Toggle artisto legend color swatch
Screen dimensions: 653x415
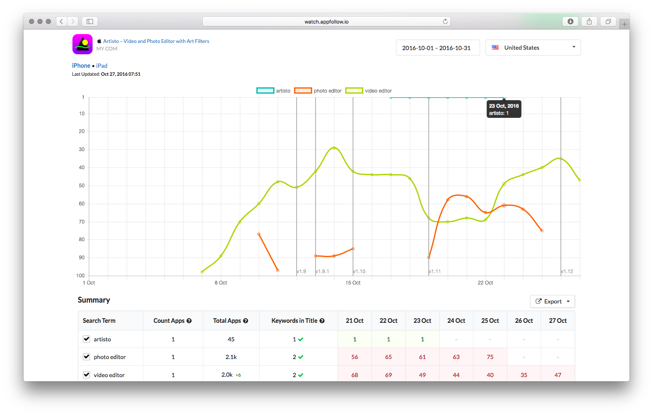point(265,90)
